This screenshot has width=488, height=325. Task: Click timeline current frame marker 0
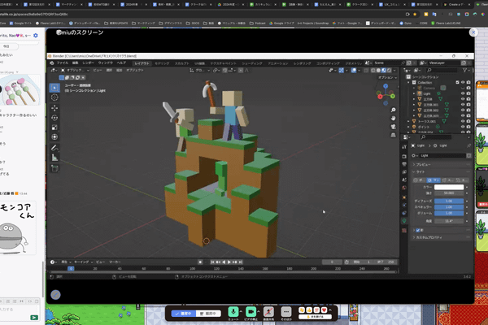coord(71,268)
